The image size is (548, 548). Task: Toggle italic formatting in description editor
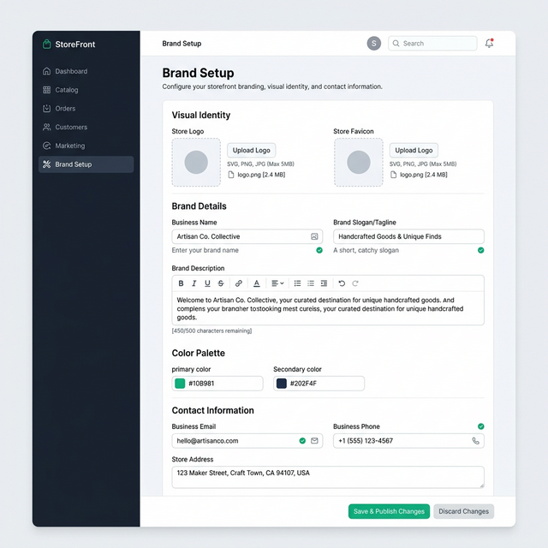194,283
